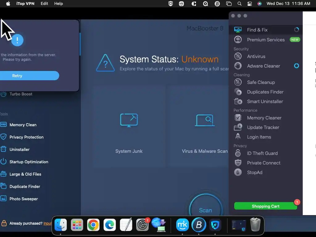Open ID Theft Guard
The image size is (316, 237).
(266, 153)
